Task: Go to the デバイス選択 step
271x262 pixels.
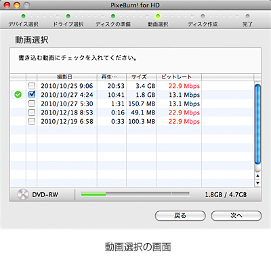Action: 23,21
